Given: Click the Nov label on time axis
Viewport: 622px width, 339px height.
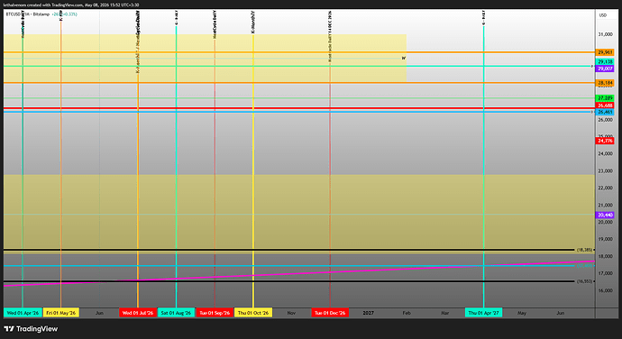Looking at the screenshot, I should pyautogui.click(x=291, y=313).
